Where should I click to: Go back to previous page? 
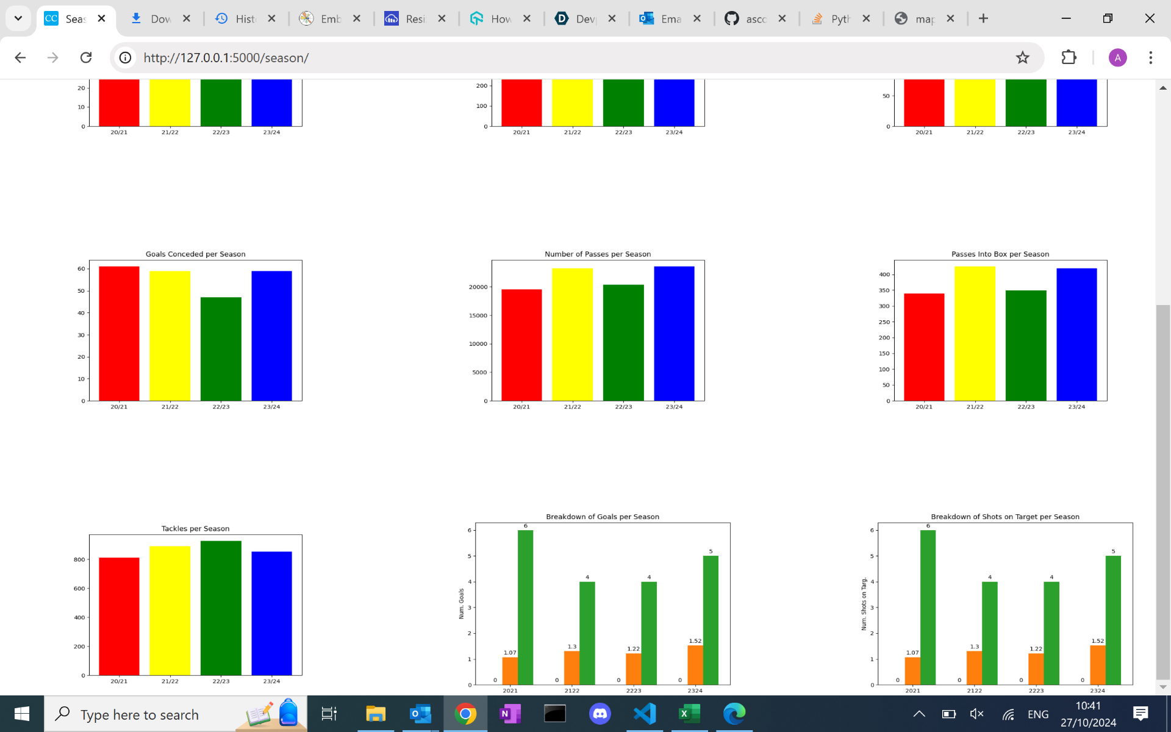[20, 57]
